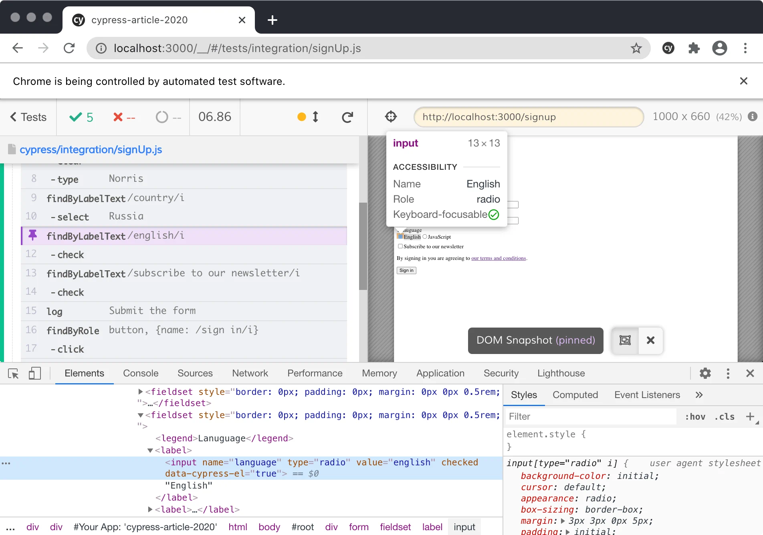Select the inspect element tool in DevTools
763x535 pixels.
point(12,373)
